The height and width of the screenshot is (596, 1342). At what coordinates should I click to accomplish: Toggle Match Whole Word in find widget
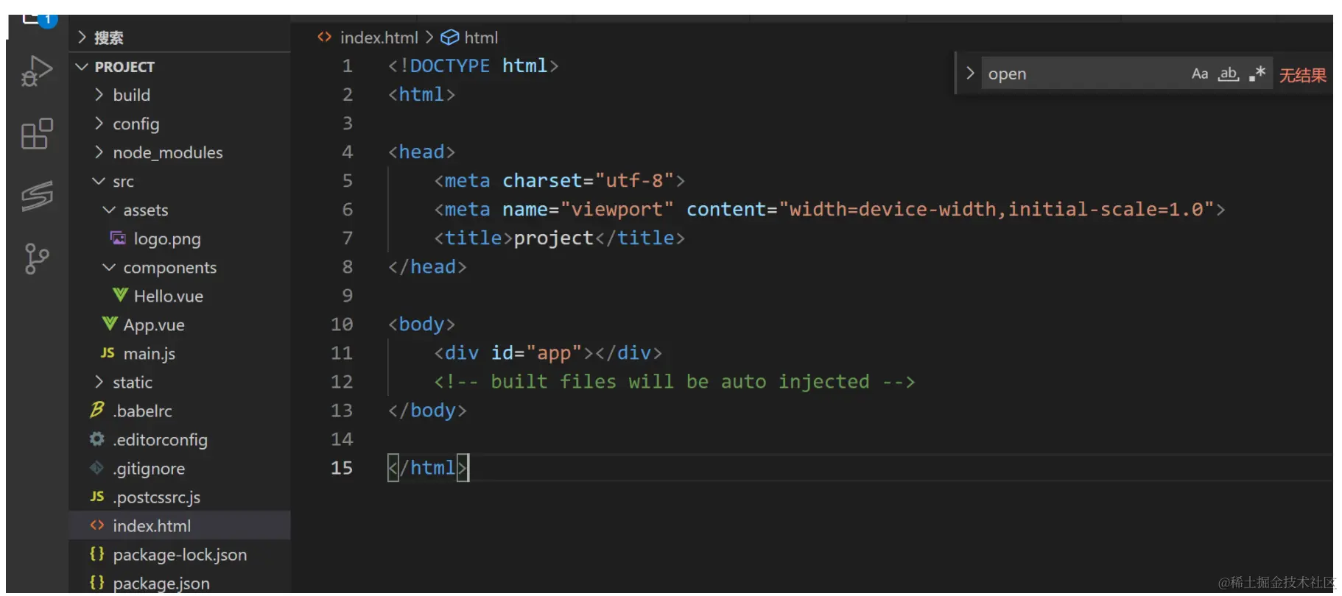[x=1228, y=74]
